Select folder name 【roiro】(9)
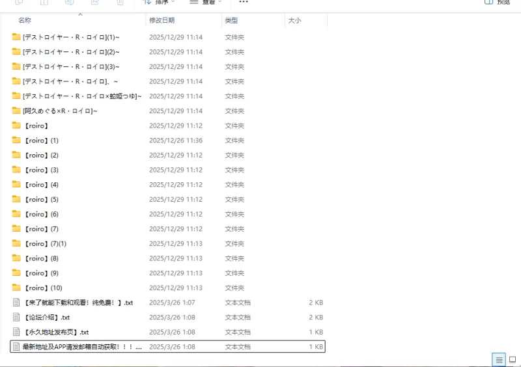Screen dimensions: 521x367 click(42, 273)
